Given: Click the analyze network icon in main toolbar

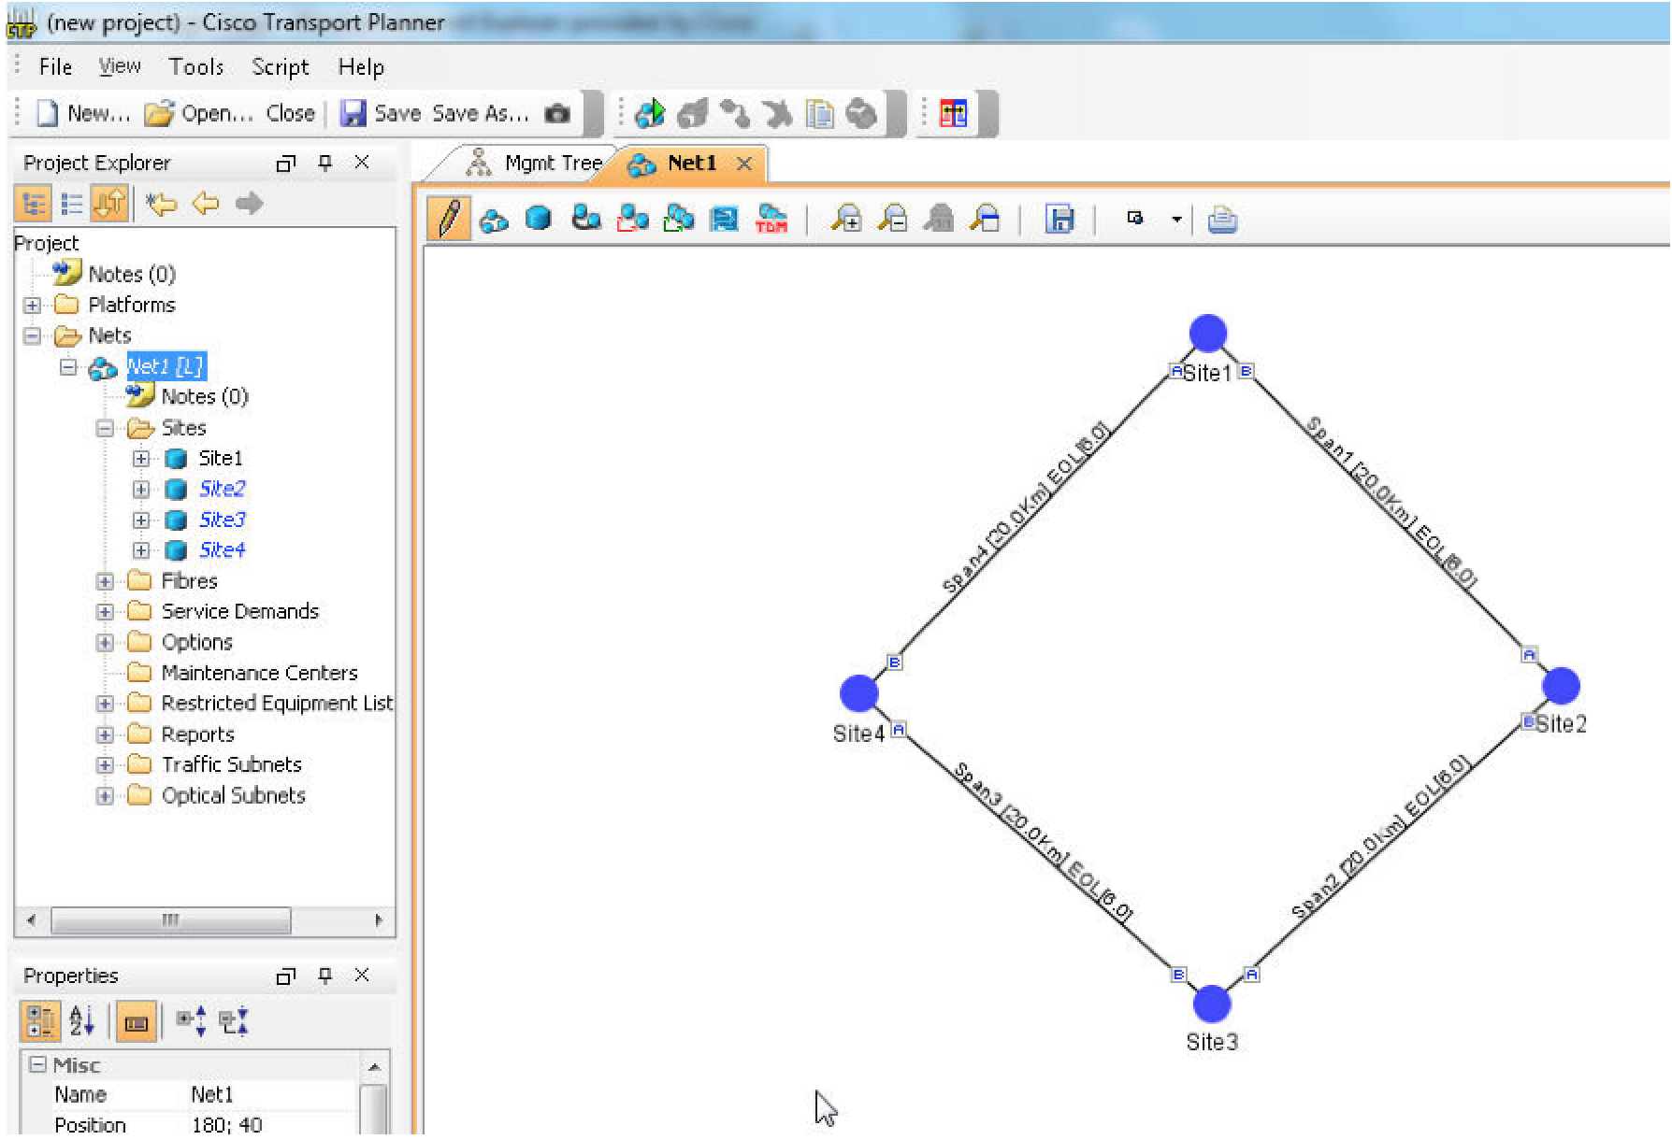Looking at the screenshot, I should pyautogui.click(x=649, y=114).
